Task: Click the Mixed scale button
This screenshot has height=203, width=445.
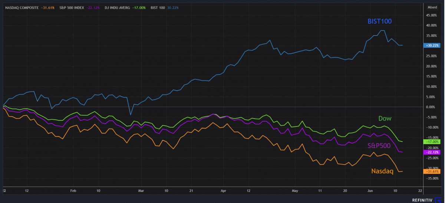Action: tap(432, 7)
